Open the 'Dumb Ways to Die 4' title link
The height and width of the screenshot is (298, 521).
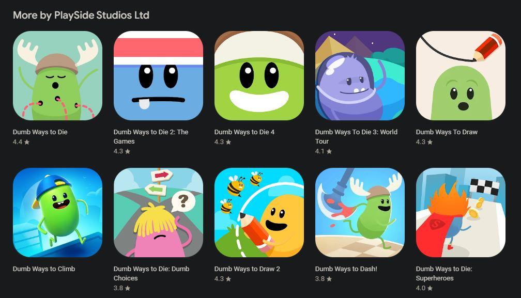pos(244,132)
